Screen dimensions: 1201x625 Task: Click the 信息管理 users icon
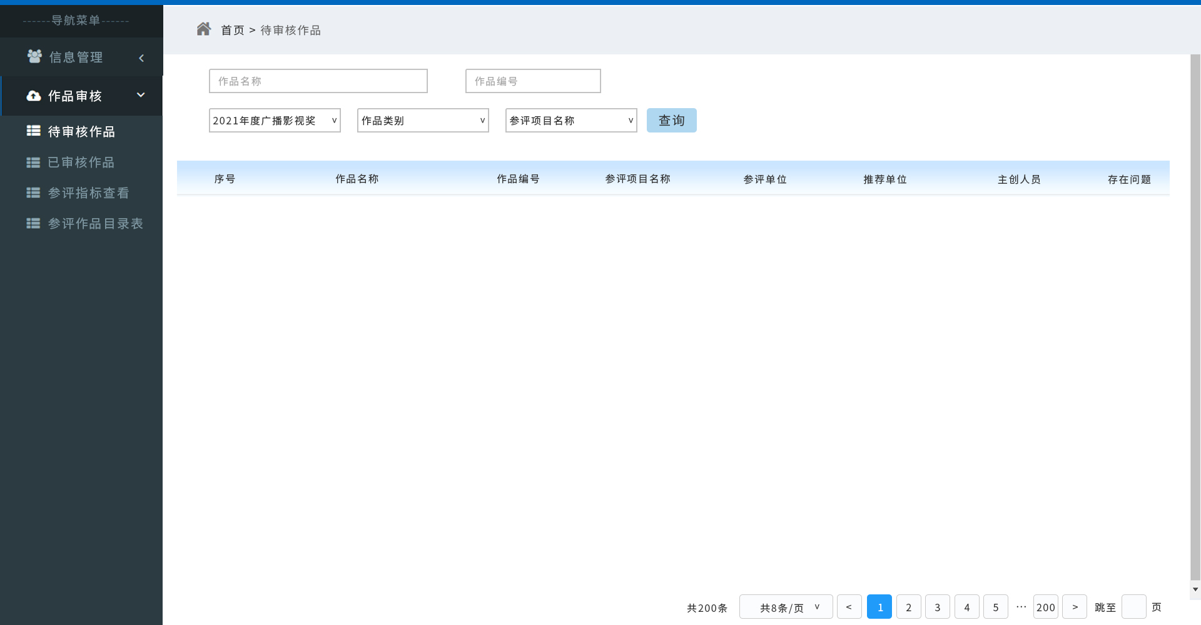(34, 57)
